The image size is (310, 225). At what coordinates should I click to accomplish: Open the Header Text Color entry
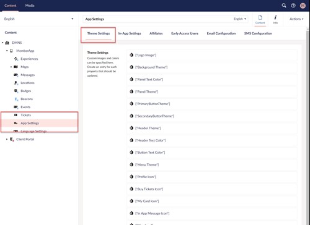point(212,140)
